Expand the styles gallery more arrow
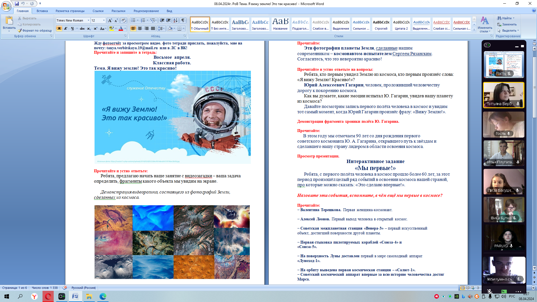 coord(474,29)
